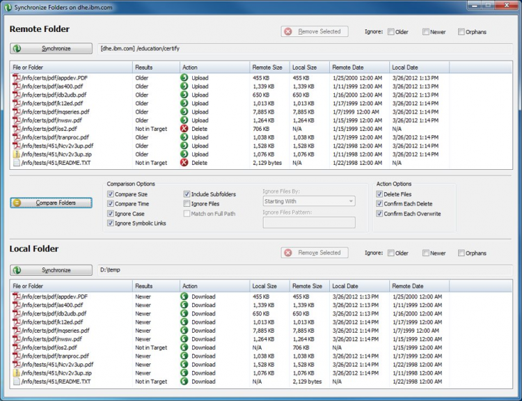Screen dimensions: 522x401
Task: Click the PDF file icon for db2udb.pdf in Remote list
Action: [17, 95]
